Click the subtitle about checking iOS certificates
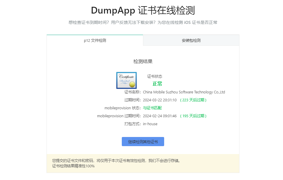The width and height of the screenshot is (283, 180). tap(143, 22)
